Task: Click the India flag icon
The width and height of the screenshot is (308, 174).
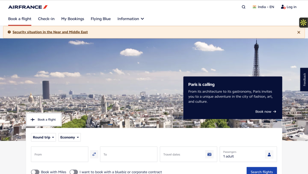Action: point(254,7)
